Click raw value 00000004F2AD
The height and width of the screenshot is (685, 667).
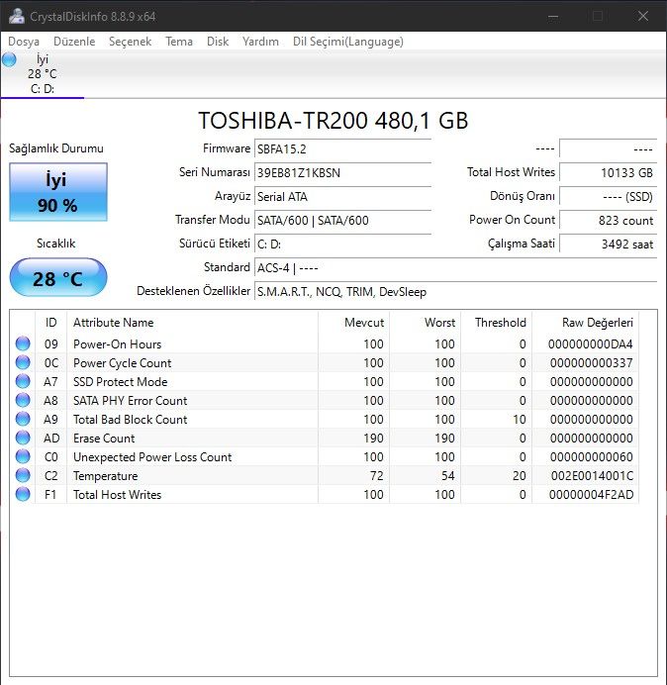point(591,495)
